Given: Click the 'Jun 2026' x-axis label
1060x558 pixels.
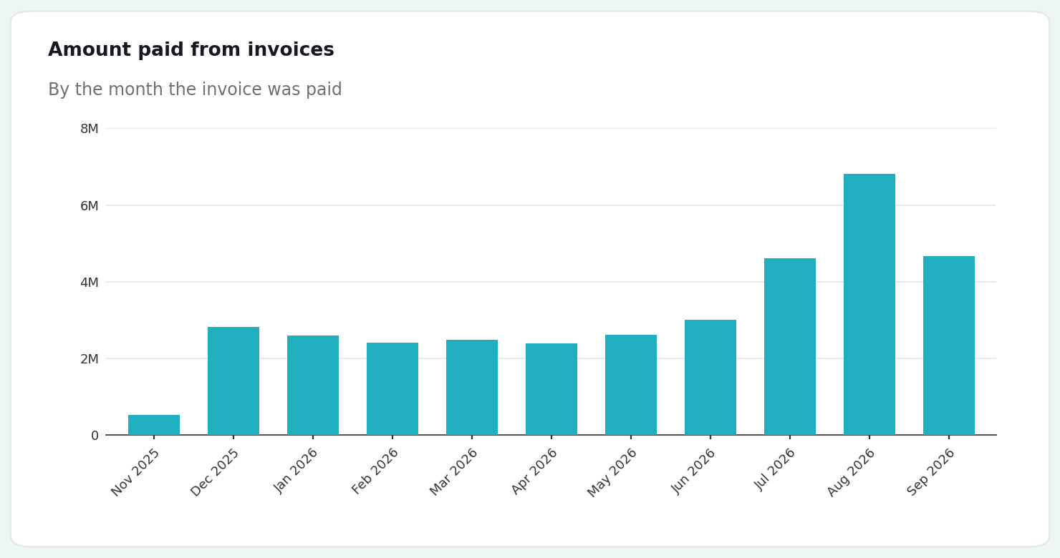Looking at the screenshot, I should (x=694, y=471).
